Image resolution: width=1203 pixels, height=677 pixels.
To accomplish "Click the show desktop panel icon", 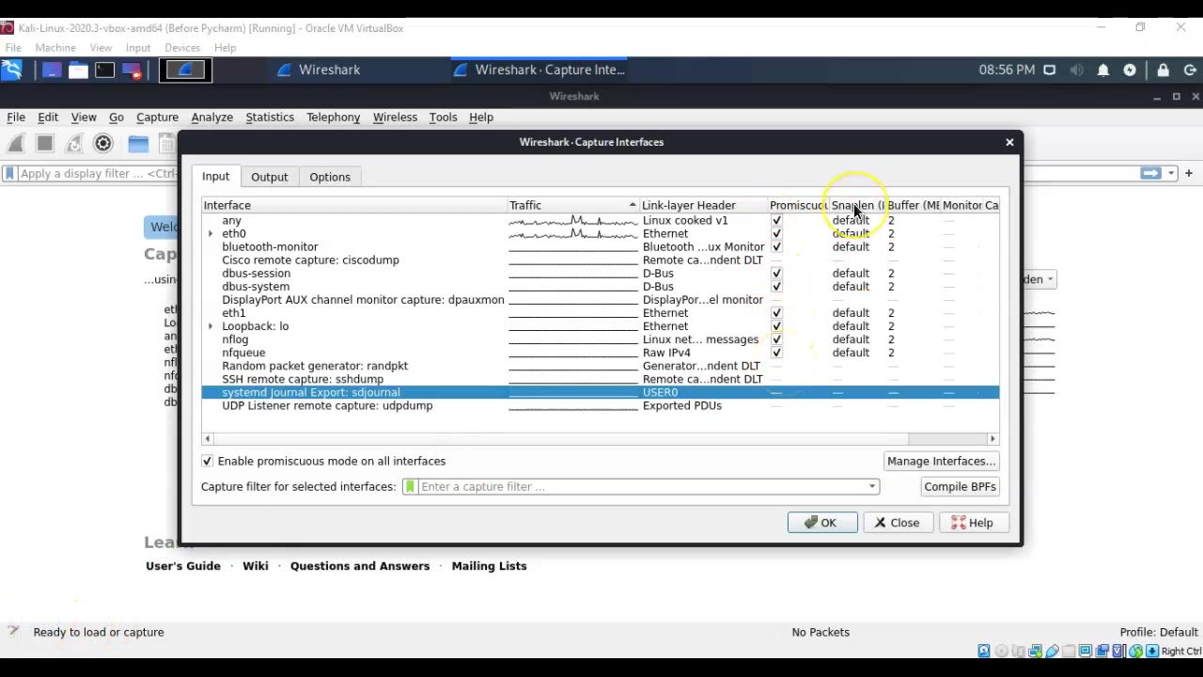I will click(52, 71).
